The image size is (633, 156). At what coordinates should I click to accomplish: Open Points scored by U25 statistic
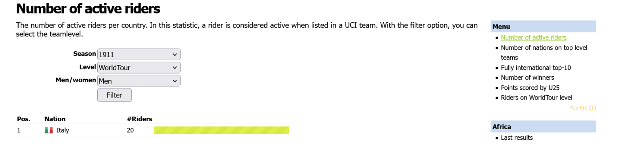530,88
